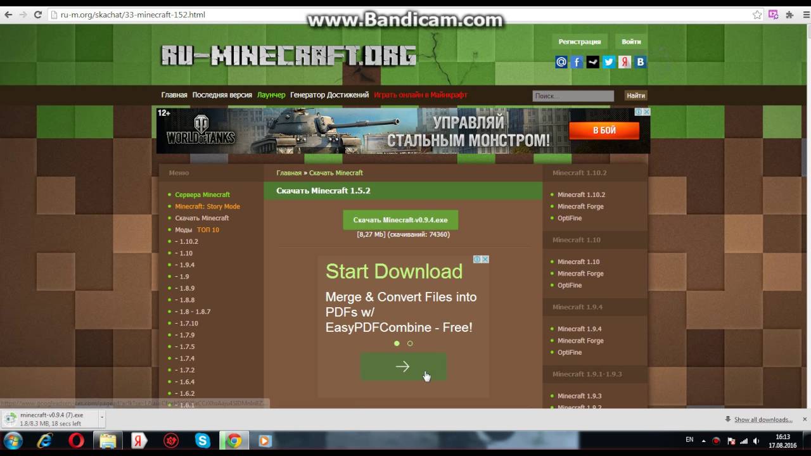811x456 pixels.
Task: Click Главная in the breadcrumb
Action: click(289, 173)
